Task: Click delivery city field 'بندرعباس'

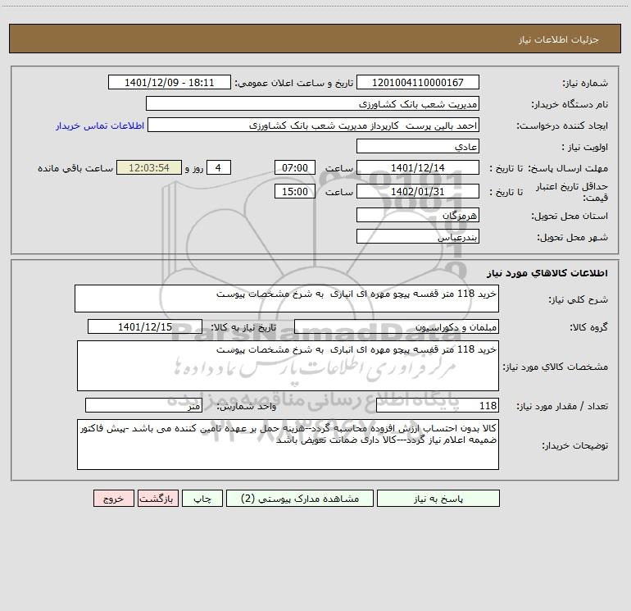Action: pyautogui.click(x=418, y=236)
